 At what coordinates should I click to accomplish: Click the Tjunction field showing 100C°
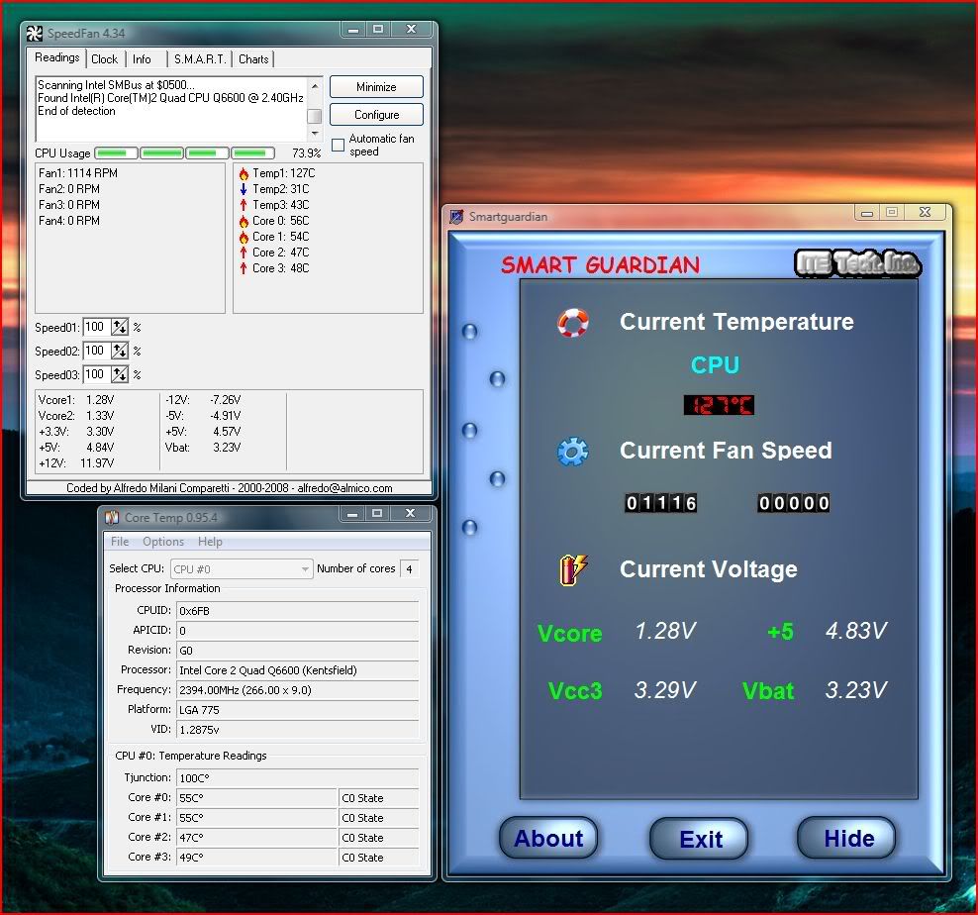point(298,777)
